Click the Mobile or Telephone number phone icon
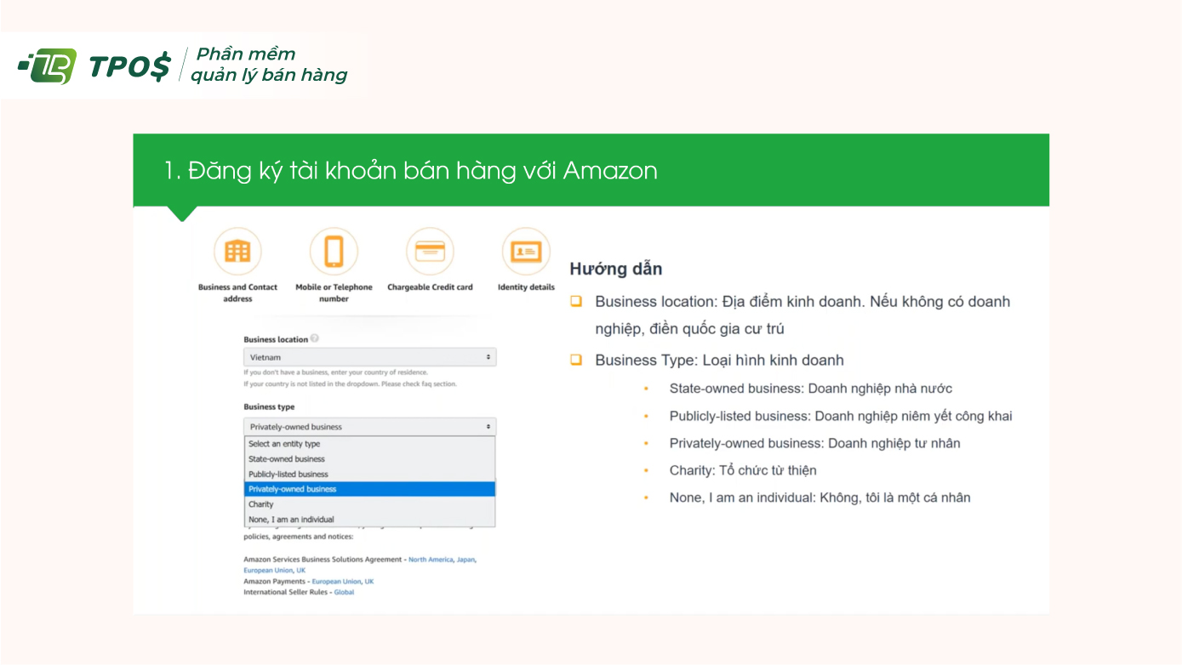The width and height of the screenshot is (1182, 665). pos(334,252)
